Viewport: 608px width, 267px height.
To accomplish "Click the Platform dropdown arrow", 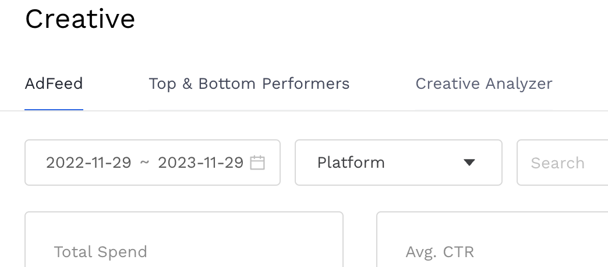I will (x=469, y=163).
